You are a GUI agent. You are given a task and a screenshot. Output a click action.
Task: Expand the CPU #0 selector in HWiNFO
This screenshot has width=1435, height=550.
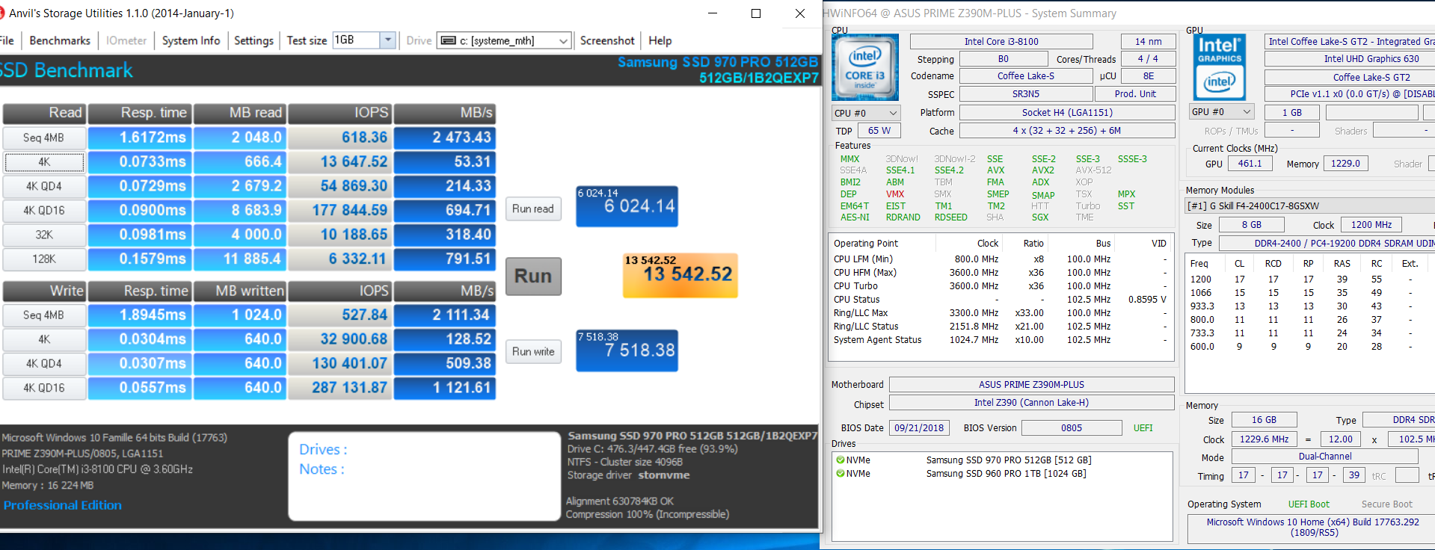pyautogui.click(x=866, y=113)
